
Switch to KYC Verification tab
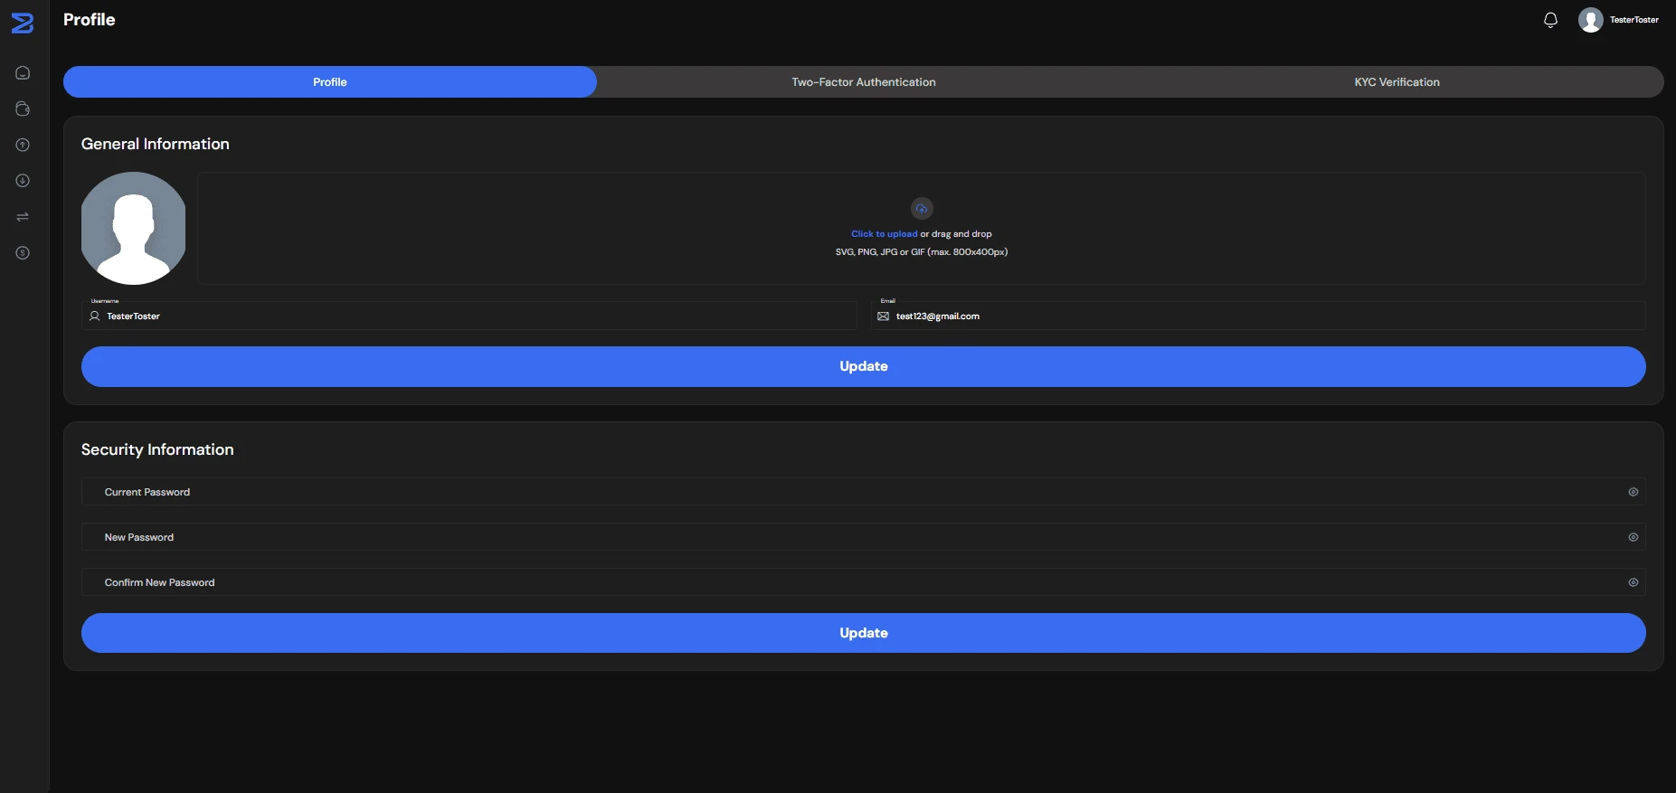tap(1397, 81)
